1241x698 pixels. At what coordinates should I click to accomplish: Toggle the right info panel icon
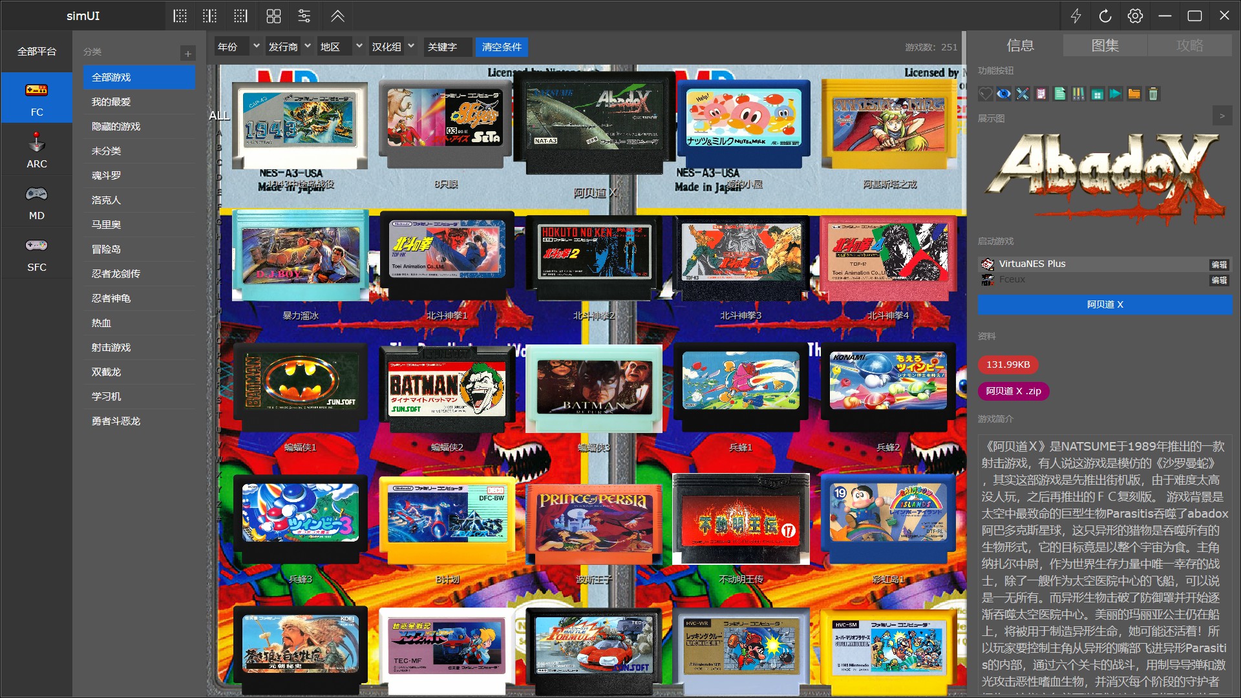[x=240, y=16]
